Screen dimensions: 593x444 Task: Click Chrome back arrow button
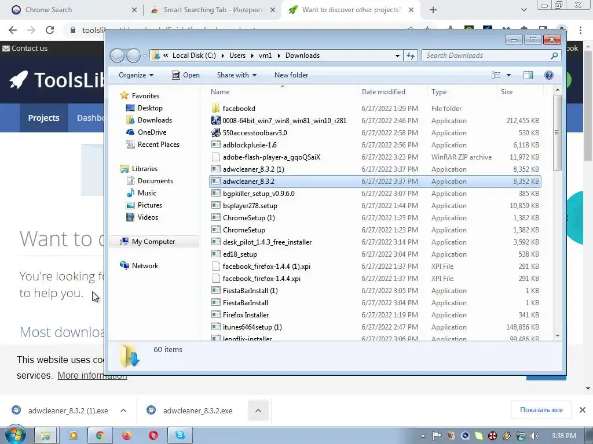point(13,30)
